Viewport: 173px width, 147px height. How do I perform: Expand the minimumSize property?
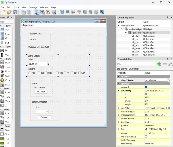pyautogui.click(x=119, y=111)
